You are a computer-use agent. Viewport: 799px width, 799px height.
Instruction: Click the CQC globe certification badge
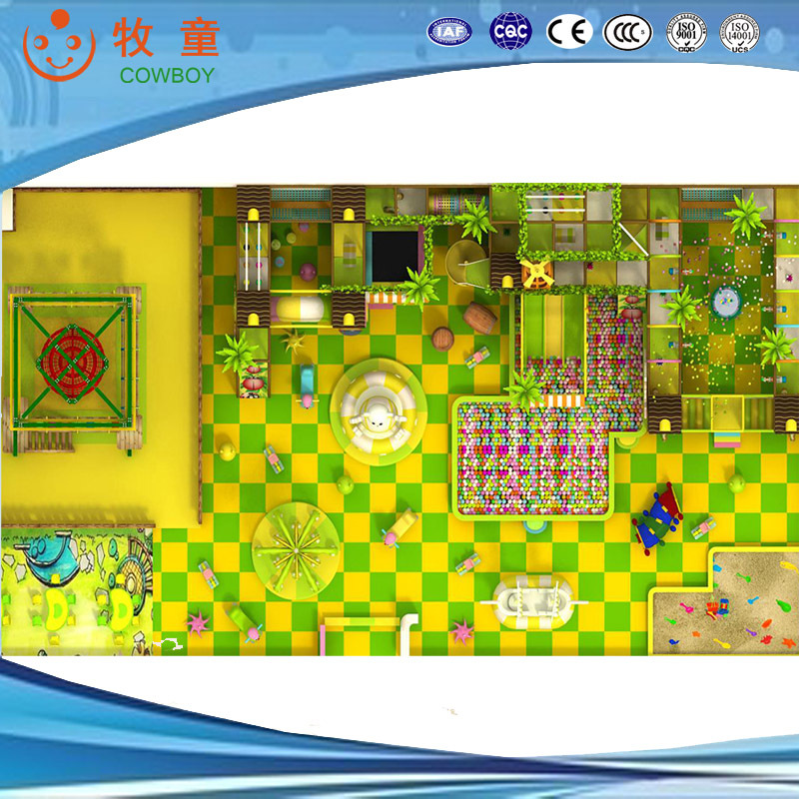click(510, 31)
